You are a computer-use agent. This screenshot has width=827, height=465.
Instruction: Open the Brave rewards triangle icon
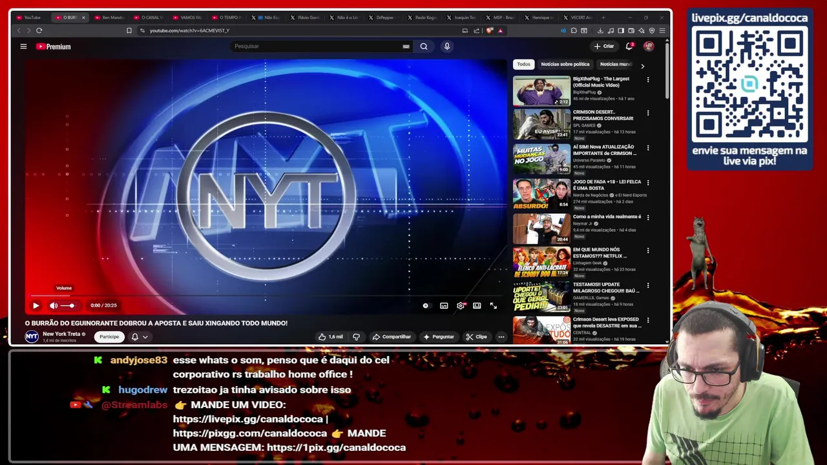(500, 30)
